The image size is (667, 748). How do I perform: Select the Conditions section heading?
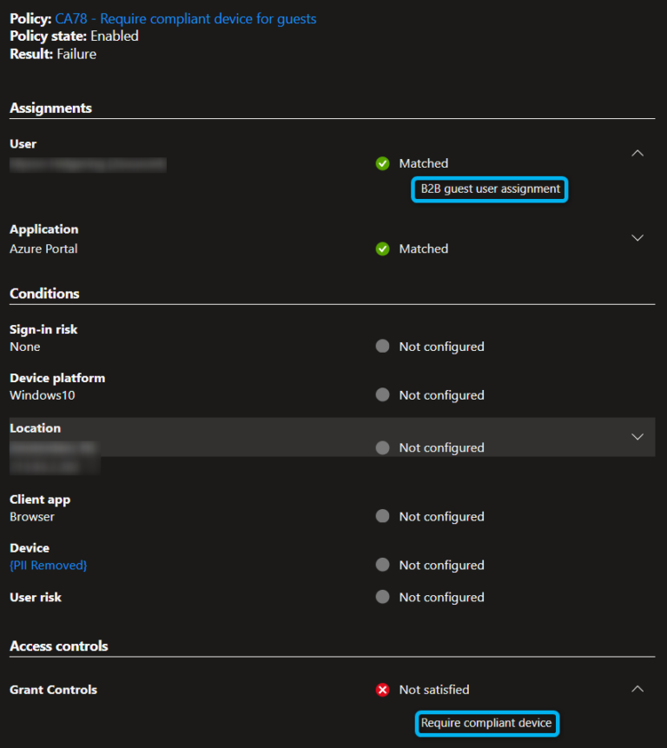(43, 293)
